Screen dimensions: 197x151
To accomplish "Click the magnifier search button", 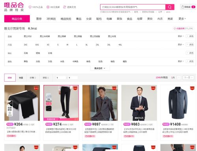I will 170,7.
